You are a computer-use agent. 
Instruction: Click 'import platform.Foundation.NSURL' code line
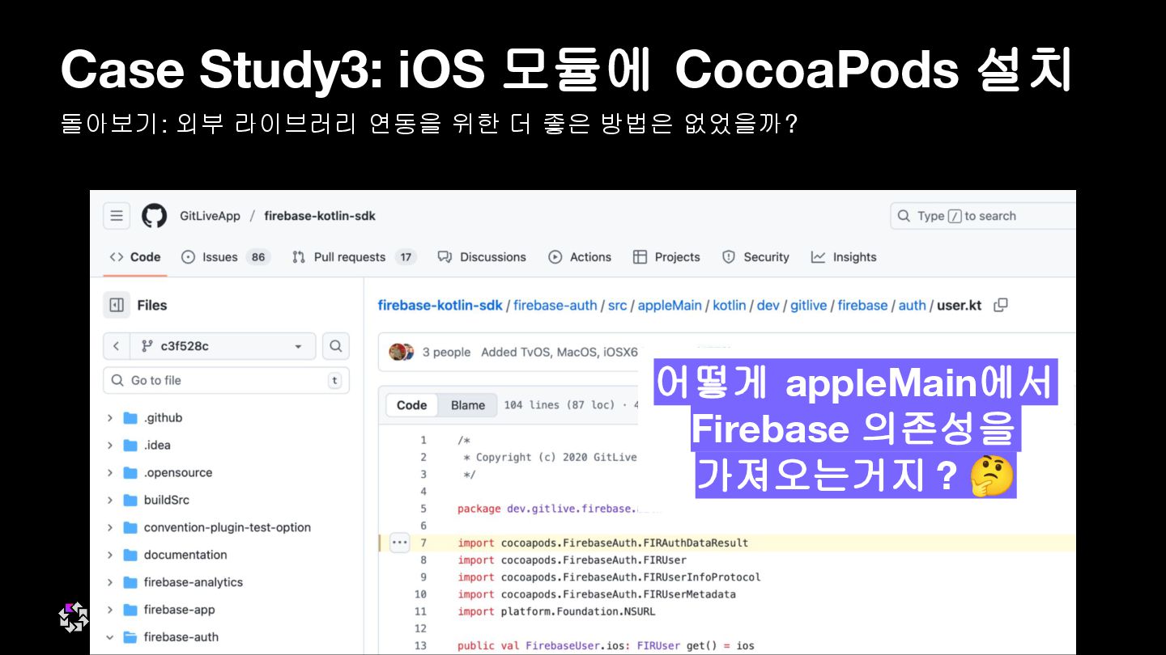click(556, 611)
